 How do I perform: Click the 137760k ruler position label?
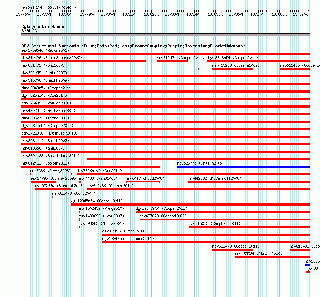(23, 14)
